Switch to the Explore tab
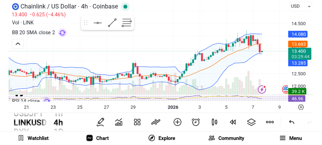The image size is (322, 145). 162,138
